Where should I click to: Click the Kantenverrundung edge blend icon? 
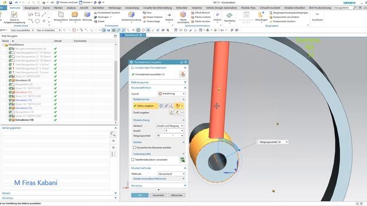pyautogui.click(x=131, y=15)
